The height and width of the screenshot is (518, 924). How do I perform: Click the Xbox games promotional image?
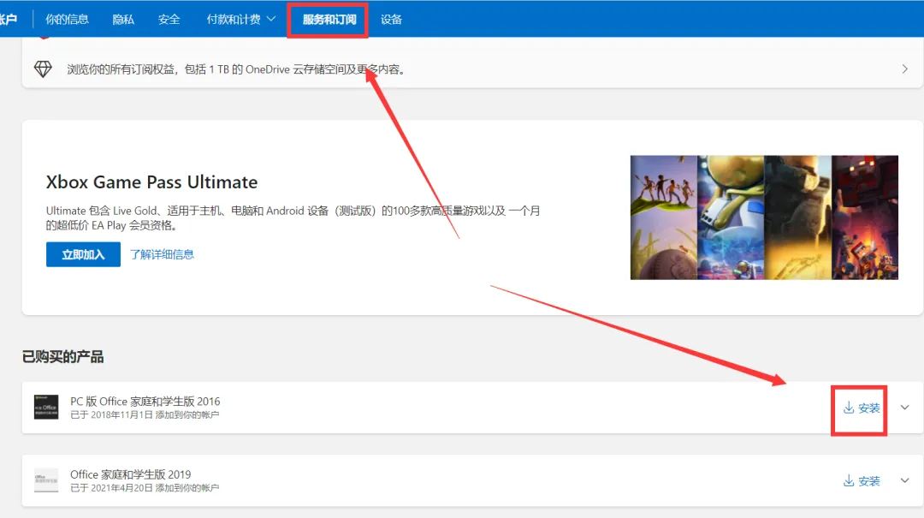tap(764, 217)
